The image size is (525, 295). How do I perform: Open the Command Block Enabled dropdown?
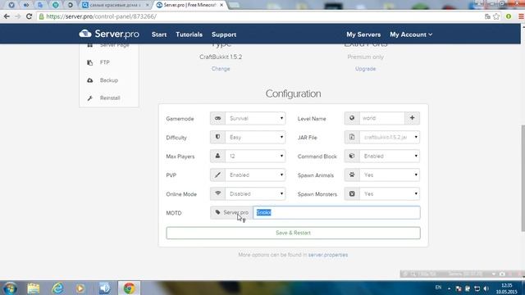[390, 157]
